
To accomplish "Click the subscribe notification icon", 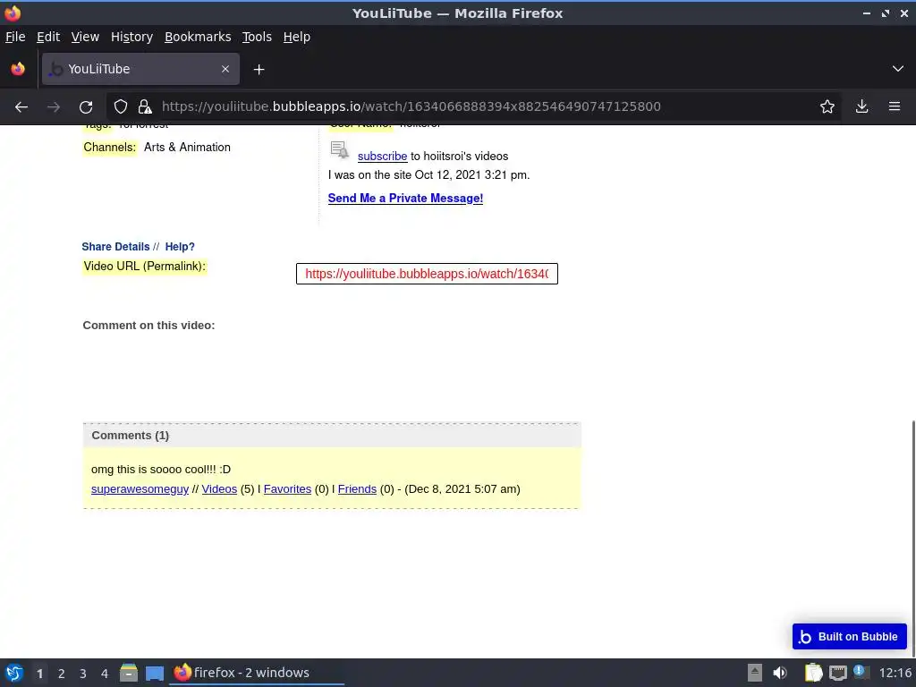I will [339, 150].
